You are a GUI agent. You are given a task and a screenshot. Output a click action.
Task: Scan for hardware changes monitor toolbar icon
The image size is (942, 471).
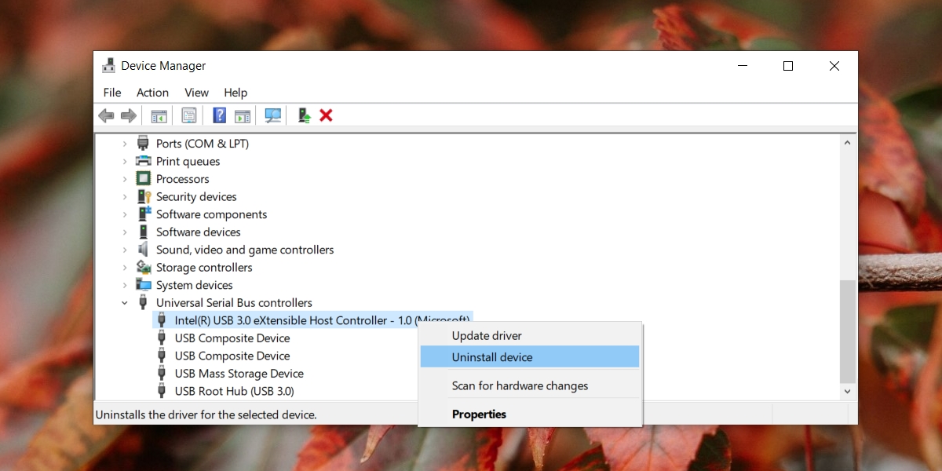tap(273, 115)
